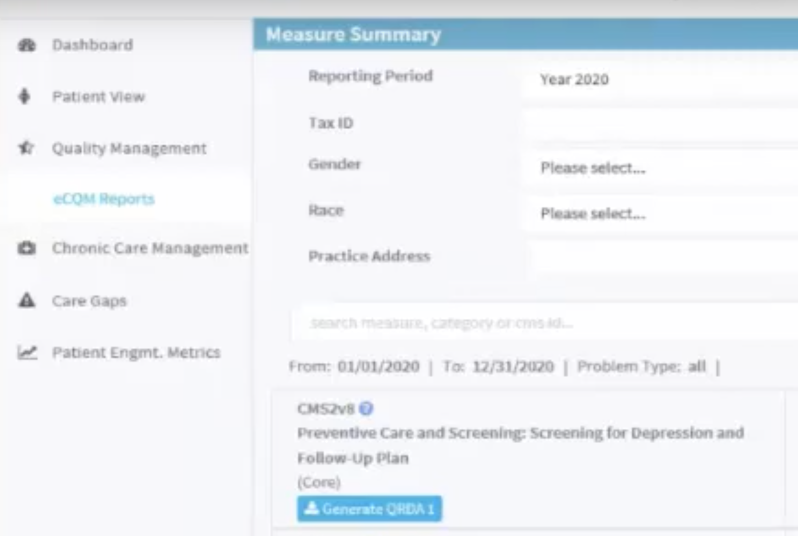Click the Patient Engmt. Metrics chart icon
Image resolution: width=798 pixels, height=536 pixels.
point(27,352)
